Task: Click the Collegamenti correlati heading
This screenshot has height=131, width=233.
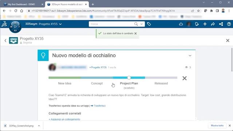Action: 65,113
